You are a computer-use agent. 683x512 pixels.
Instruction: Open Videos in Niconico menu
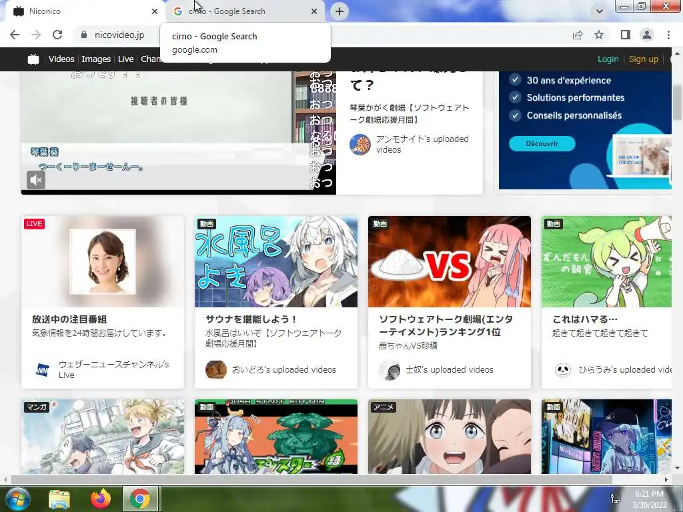pyautogui.click(x=61, y=59)
